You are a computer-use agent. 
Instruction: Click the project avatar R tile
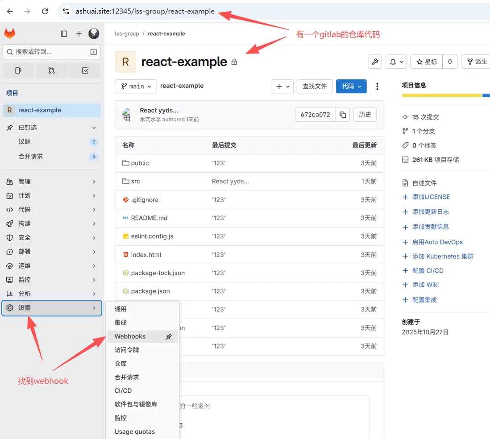point(125,62)
